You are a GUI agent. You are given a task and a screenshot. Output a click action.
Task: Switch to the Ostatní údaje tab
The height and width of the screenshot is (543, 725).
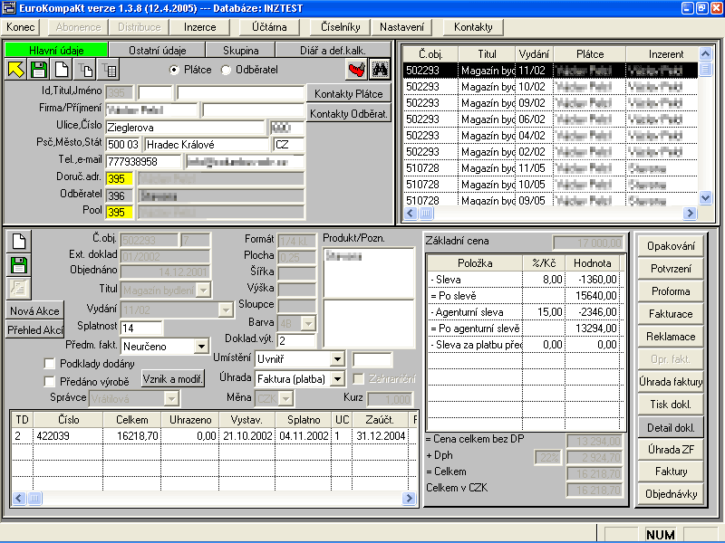157,50
